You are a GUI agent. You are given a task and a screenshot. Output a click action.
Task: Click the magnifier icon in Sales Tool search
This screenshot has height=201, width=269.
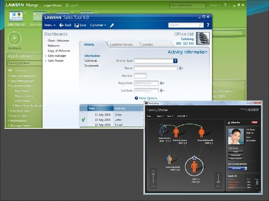201,25
